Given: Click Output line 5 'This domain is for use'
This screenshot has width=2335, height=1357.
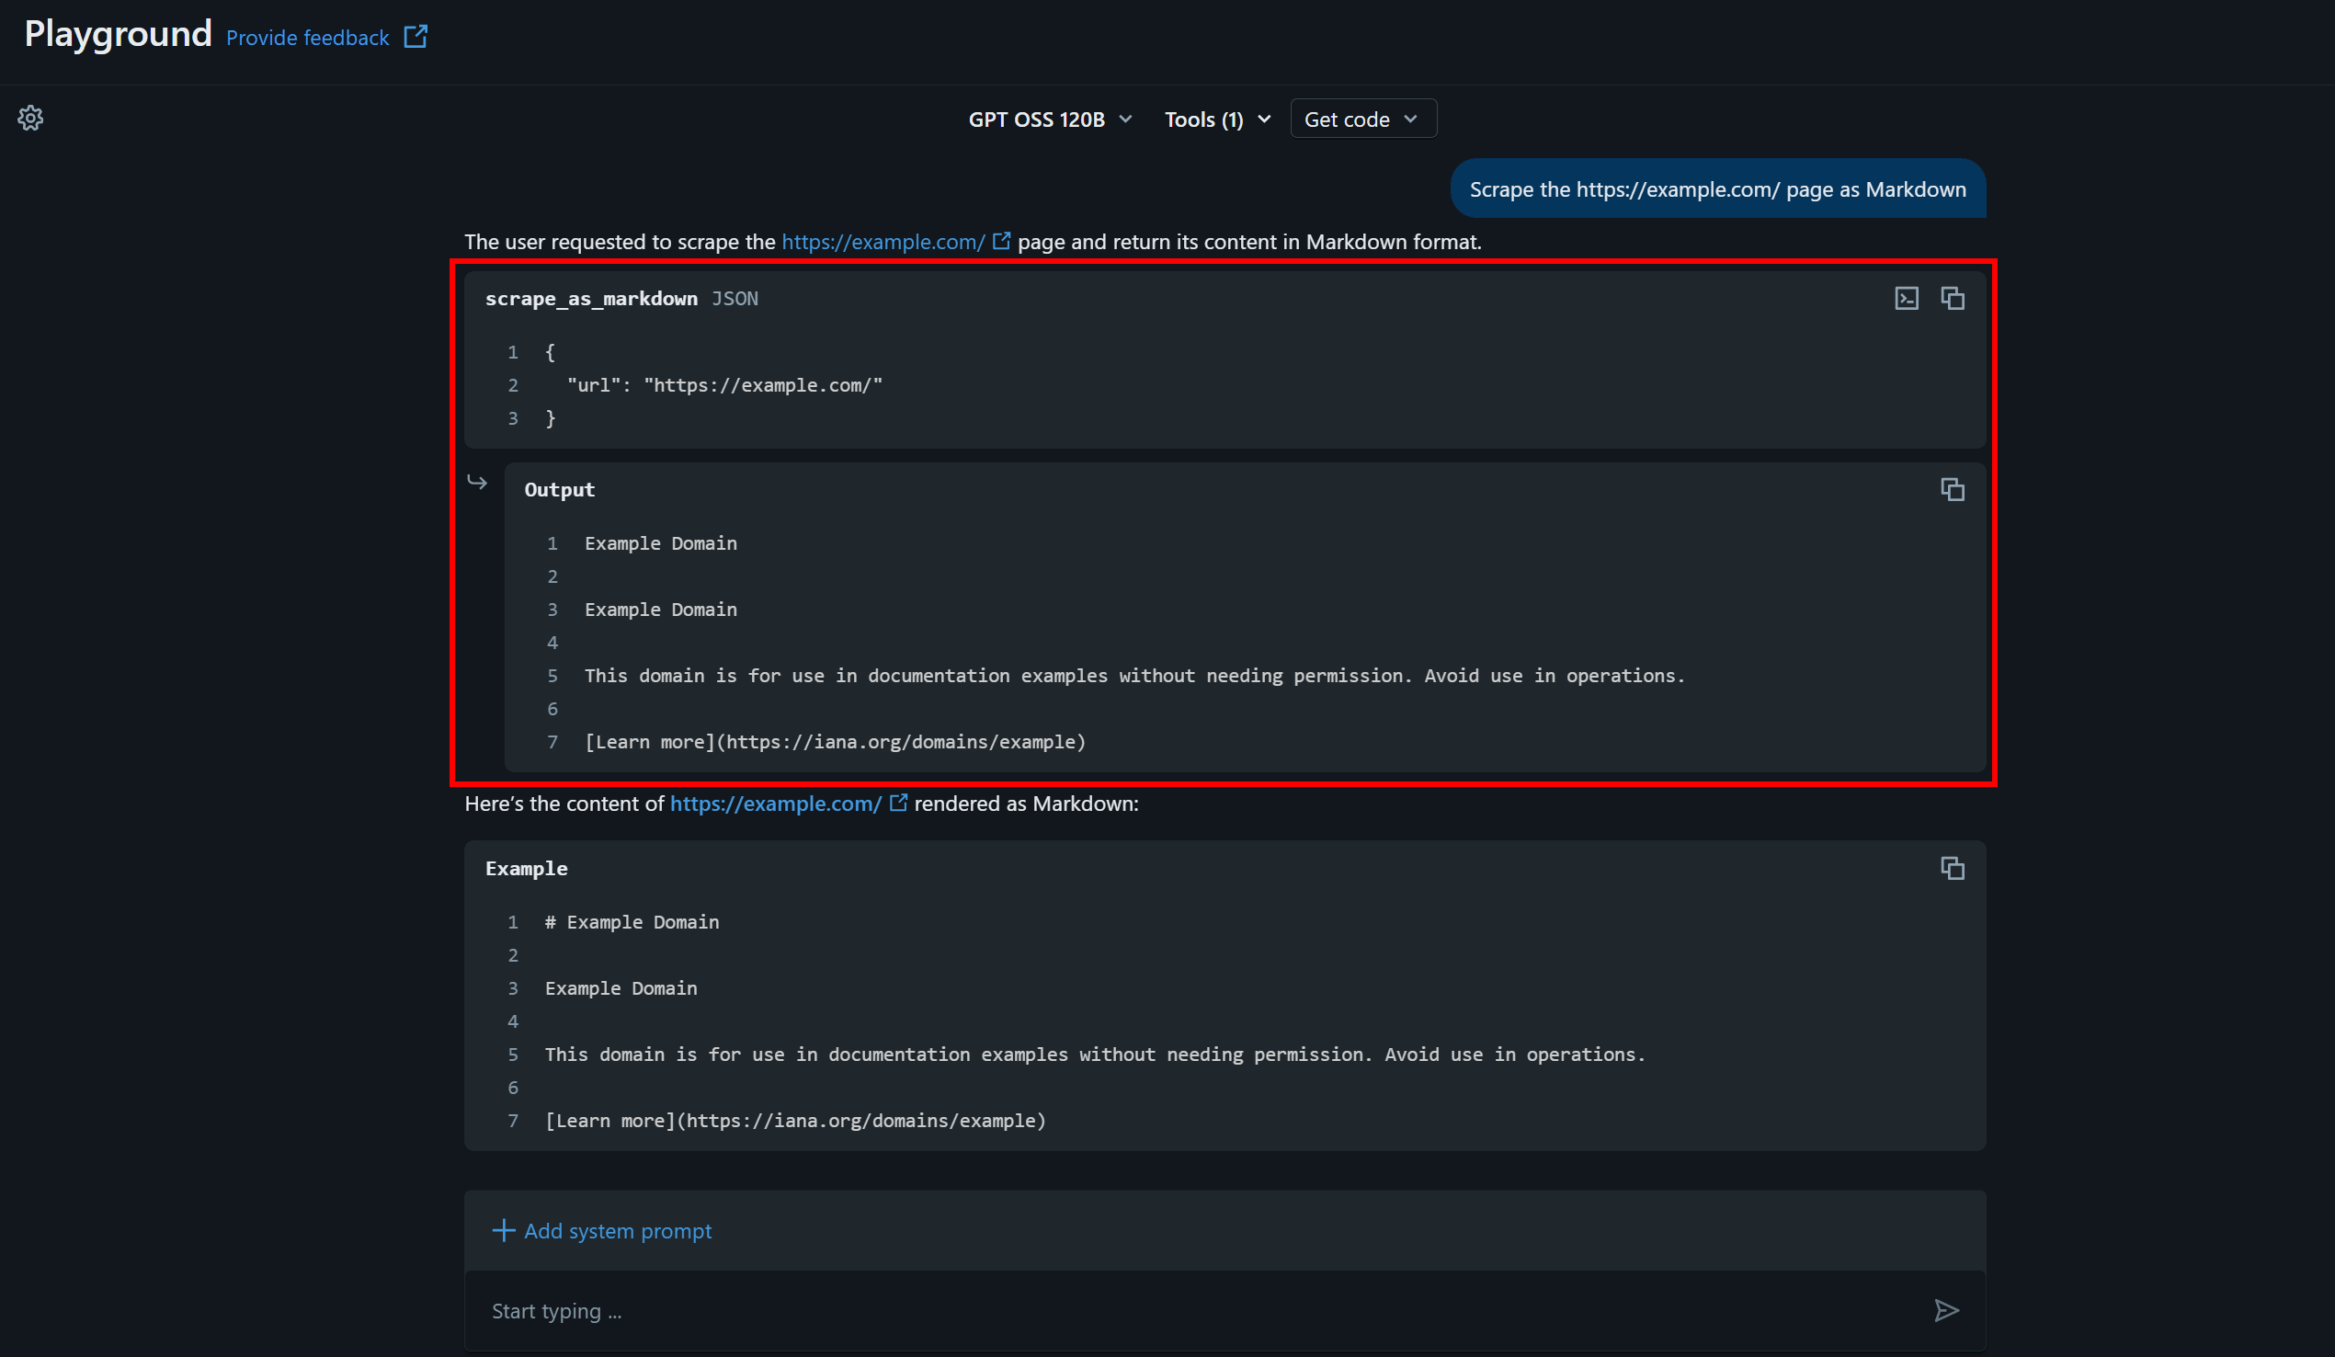Looking at the screenshot, I should pos(1135,676).
